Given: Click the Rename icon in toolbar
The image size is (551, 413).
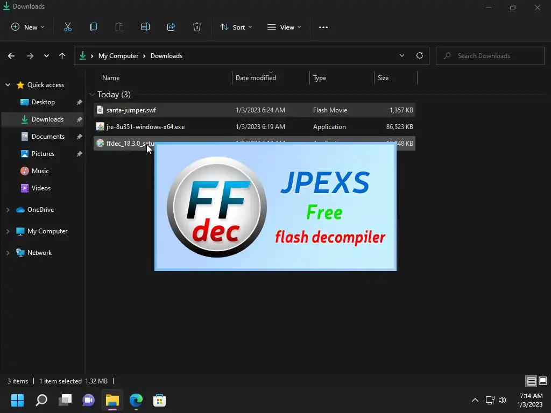Looking at the screenshot, I should [x=145, y=27].
